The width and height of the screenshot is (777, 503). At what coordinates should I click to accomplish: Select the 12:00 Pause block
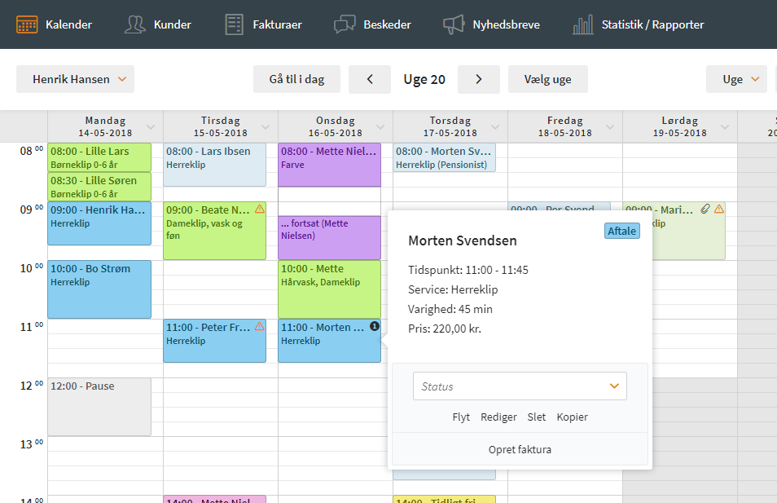click(x=99, y=406)
